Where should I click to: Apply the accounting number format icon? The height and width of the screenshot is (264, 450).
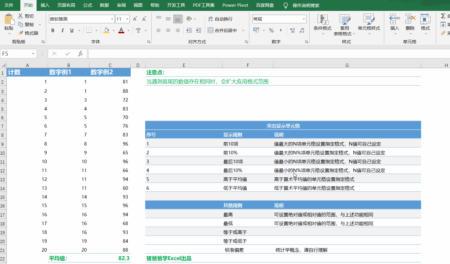[x=256, y=30]
